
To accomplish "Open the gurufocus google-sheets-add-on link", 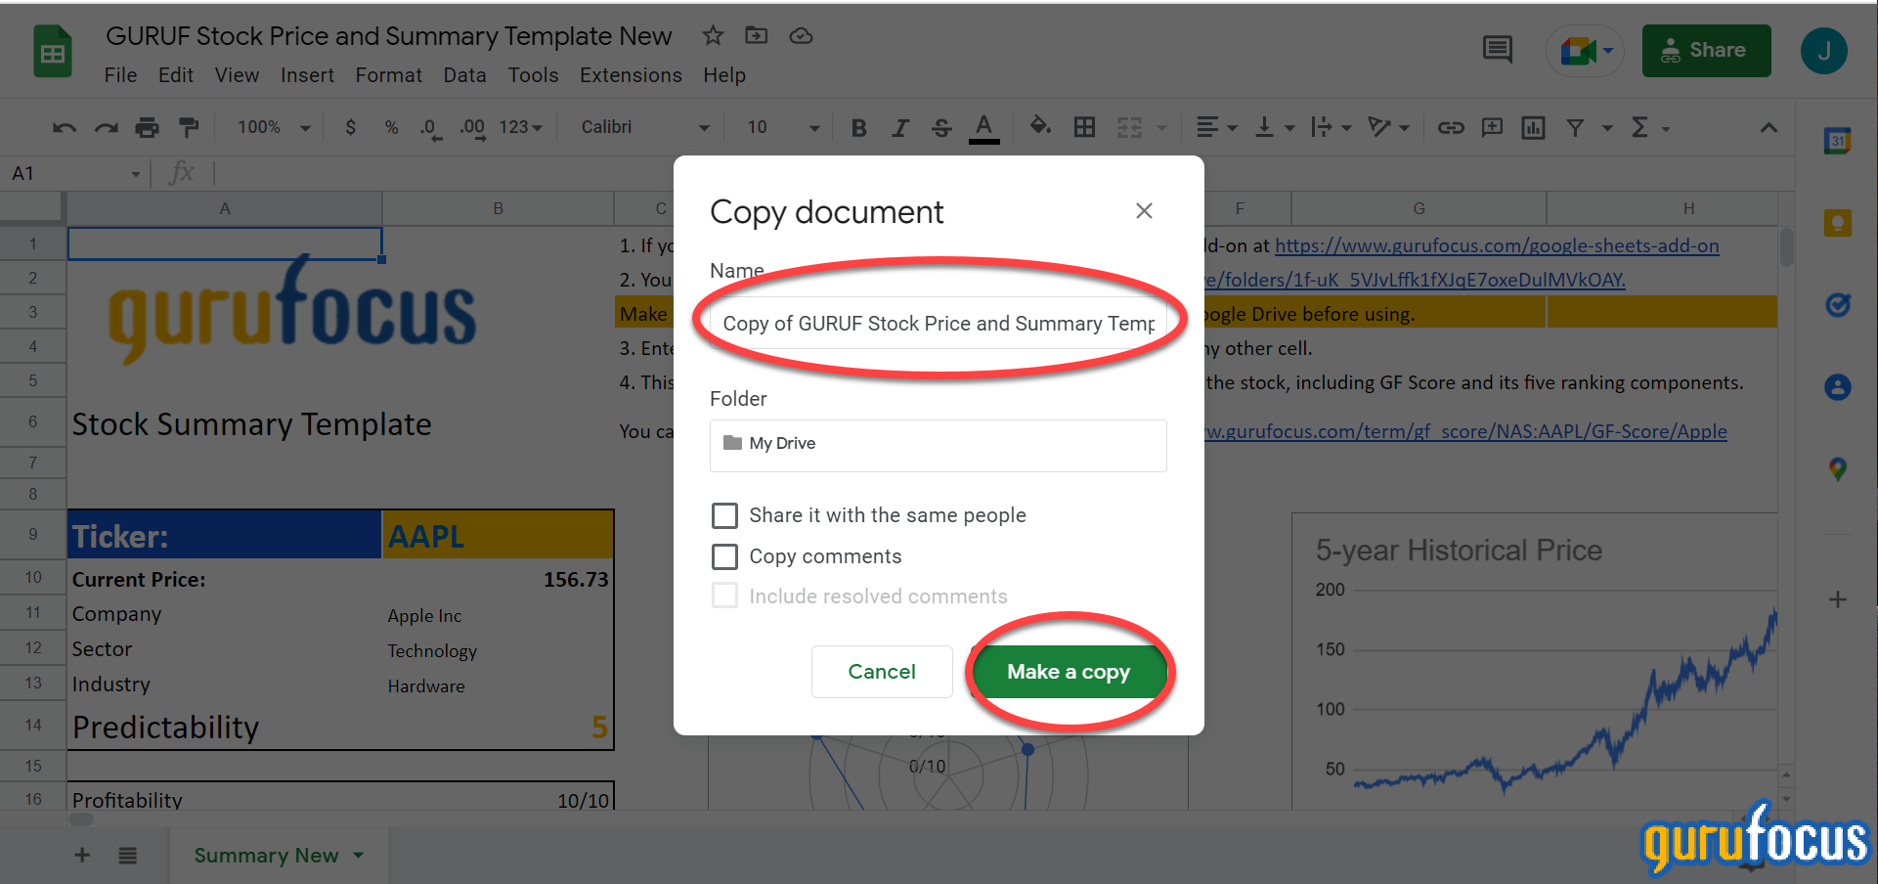I will [1497, 245].
